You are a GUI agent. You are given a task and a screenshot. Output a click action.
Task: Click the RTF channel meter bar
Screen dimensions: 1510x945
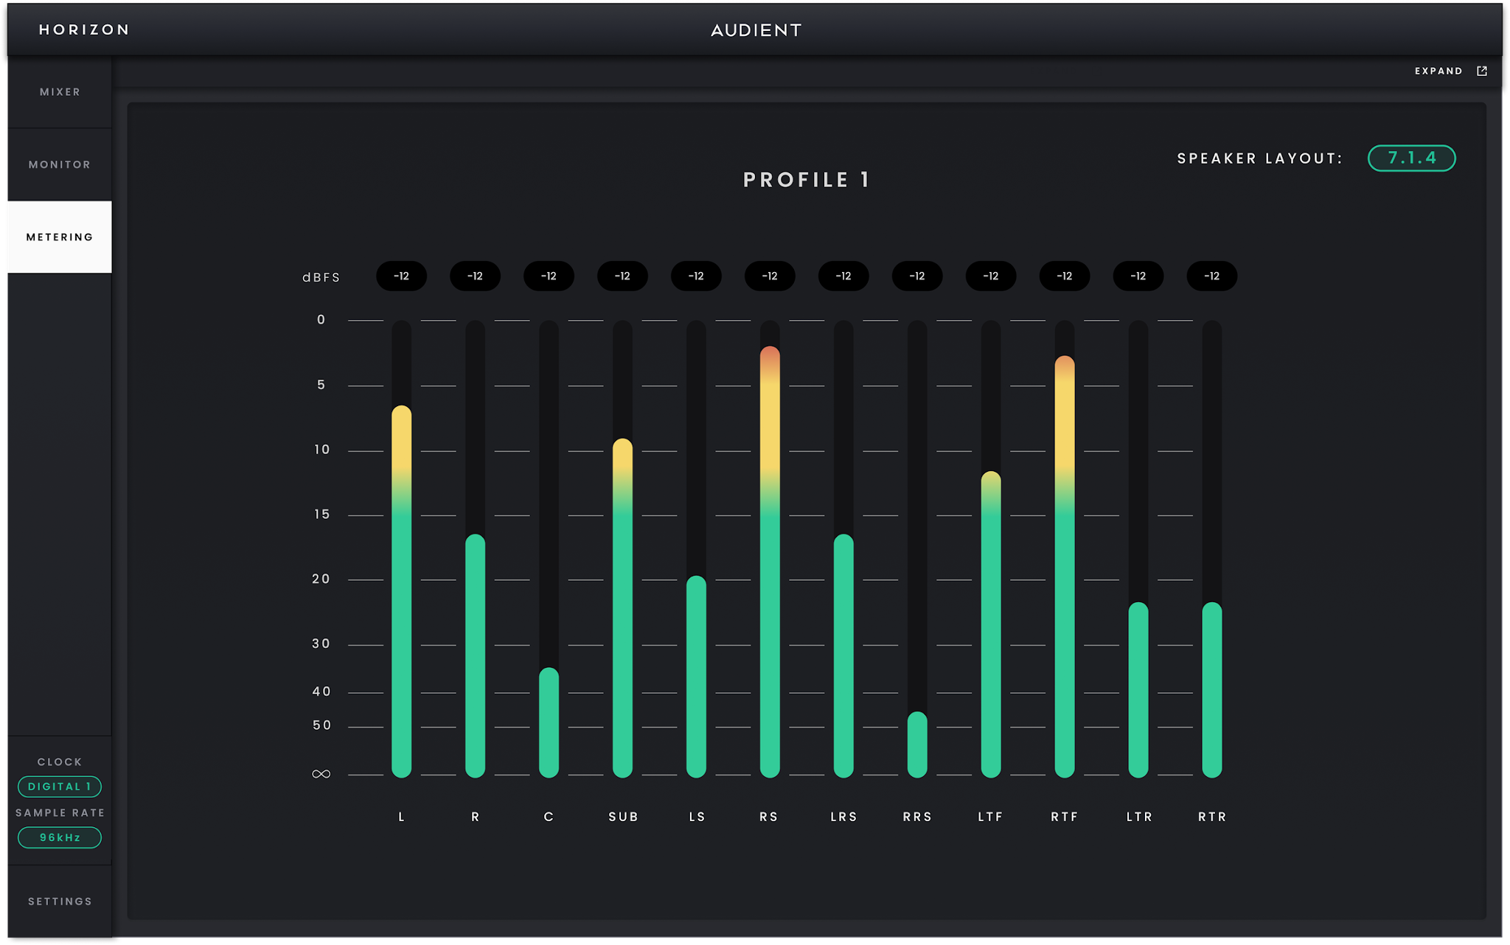(1065, 549)
